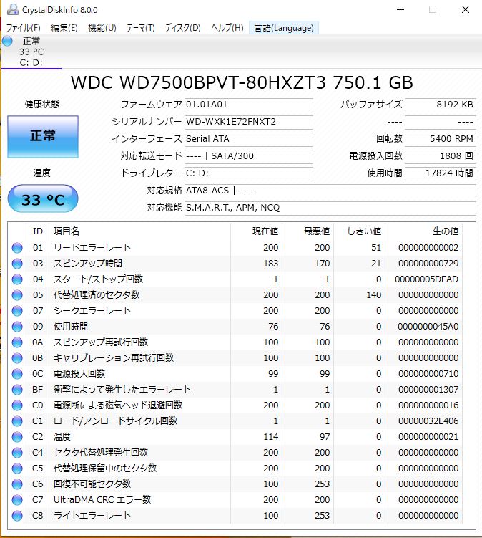The image size is (482, 538).
Task: Click the 正常 health status button
Action: pos(42,135)
